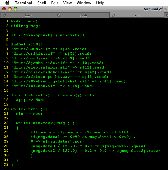The height and width of the screenshot is (170, 168).
Task: Click "drums/basic-ridebell.aif" string on line 12
Action: point(43,72)
